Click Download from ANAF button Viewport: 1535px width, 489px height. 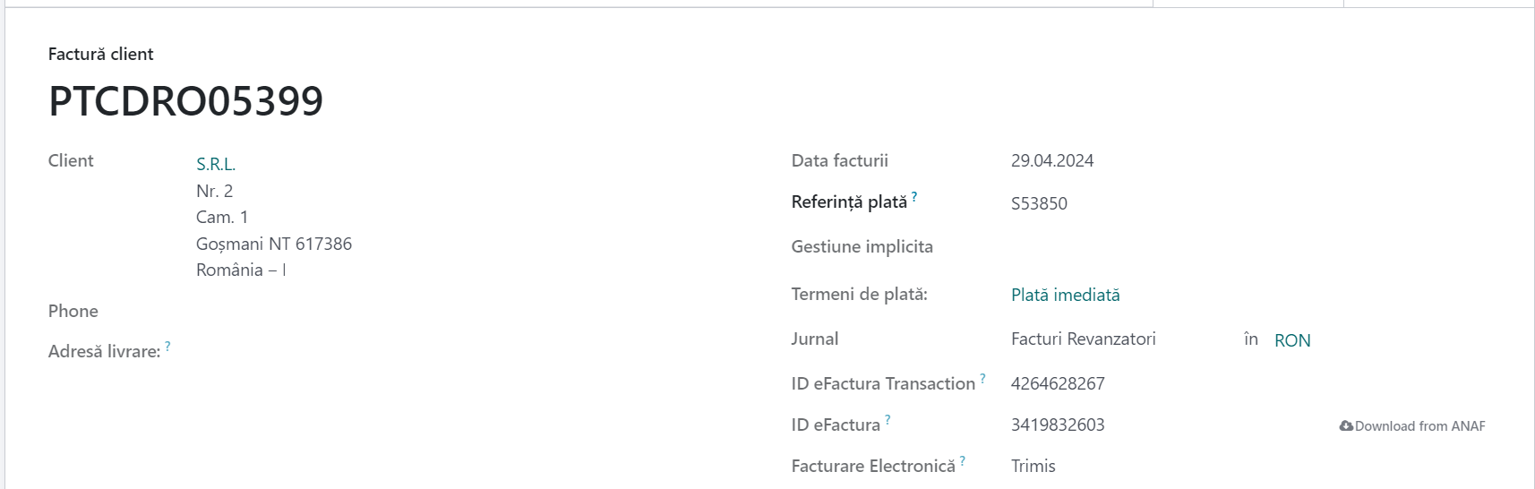(x=1412, y=426)
